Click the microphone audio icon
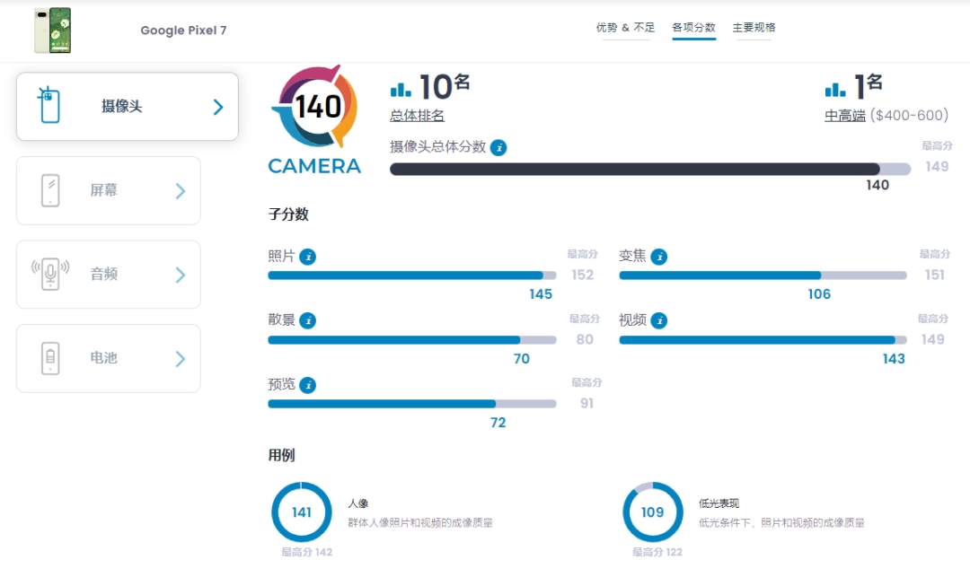 pos(50,274)
